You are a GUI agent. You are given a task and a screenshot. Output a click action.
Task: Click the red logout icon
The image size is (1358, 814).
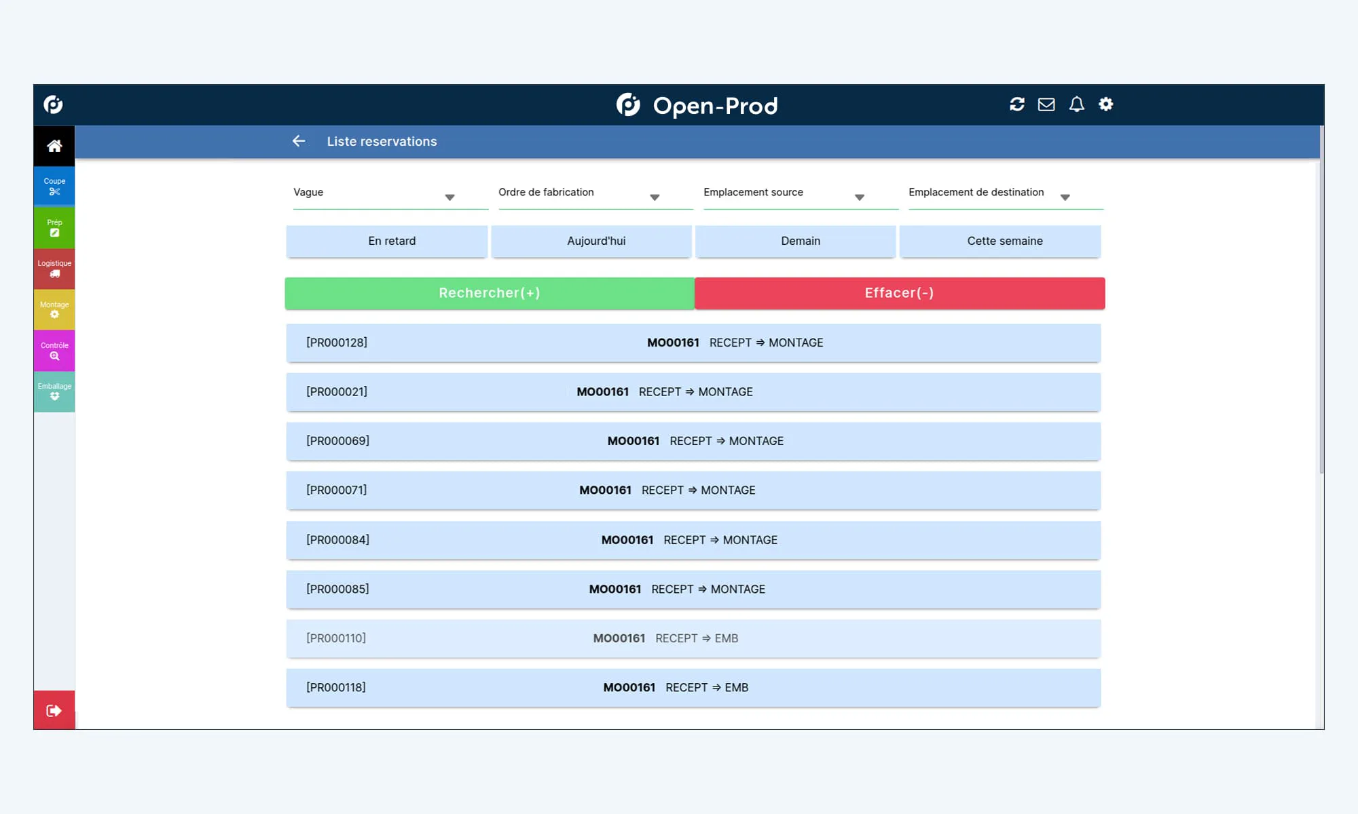(54, 710)
